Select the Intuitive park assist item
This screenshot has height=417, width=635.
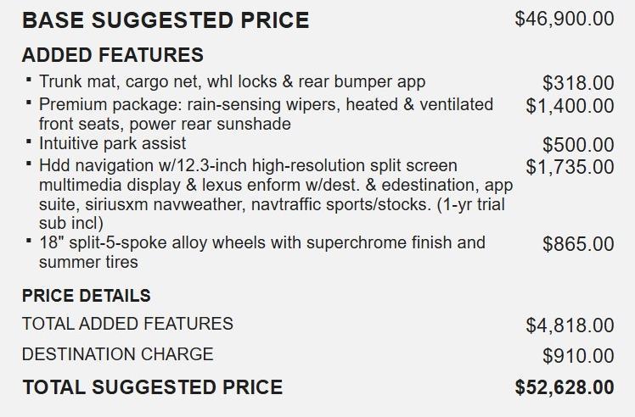112,143
